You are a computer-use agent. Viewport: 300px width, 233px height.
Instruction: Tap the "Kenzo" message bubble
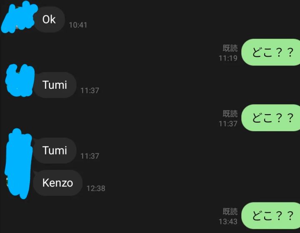57,183
